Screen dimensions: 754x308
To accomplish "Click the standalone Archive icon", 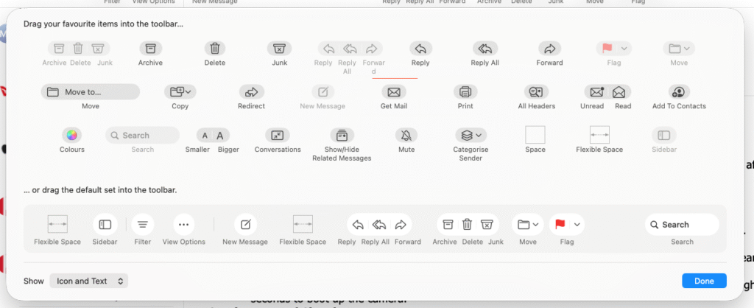I will click(150, 49).
